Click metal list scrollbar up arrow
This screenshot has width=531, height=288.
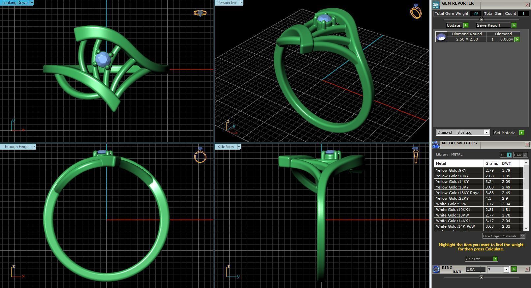pos(526,162)
